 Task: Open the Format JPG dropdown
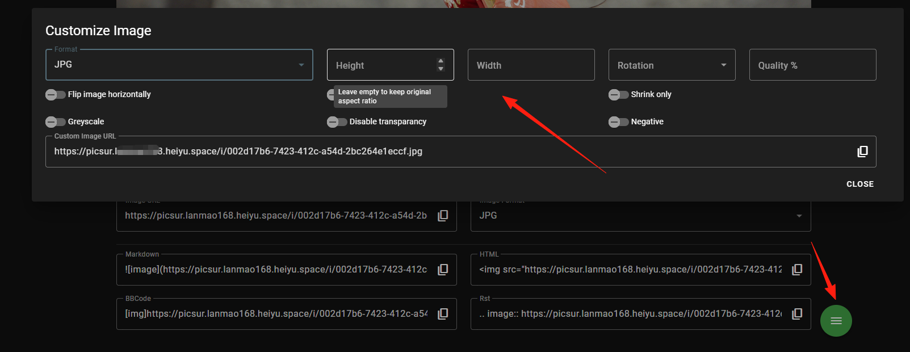tap(179, 65)
